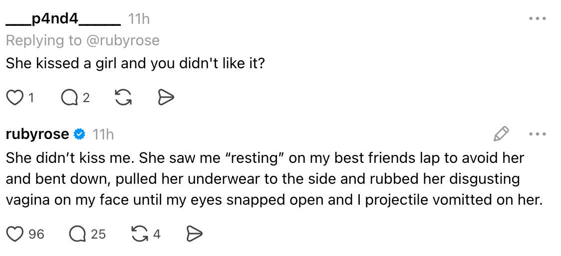Open the 25 comments on rubyrose's reply

coord(77,233)
